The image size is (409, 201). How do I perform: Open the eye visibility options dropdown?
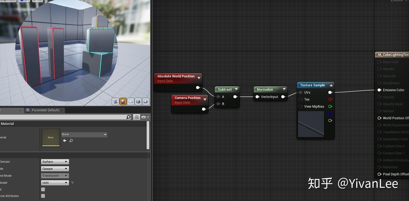145,117
